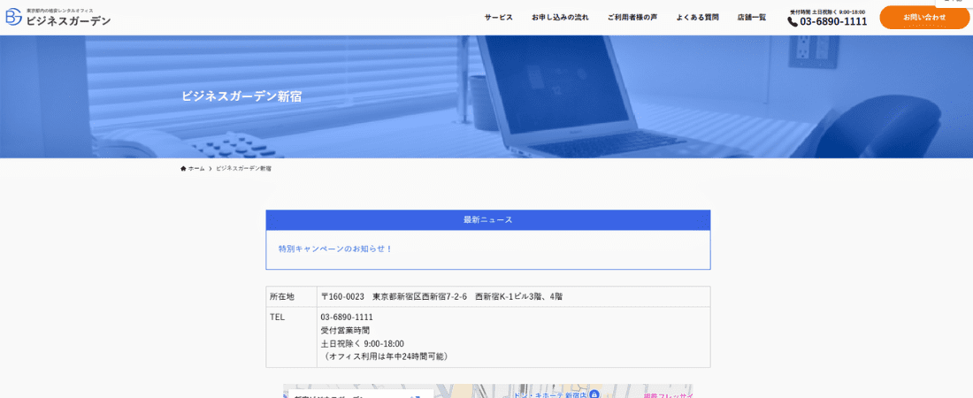Select よくある質問 in header navigation
The height and width of the screenshot is (398, 973).
point(697,18)
